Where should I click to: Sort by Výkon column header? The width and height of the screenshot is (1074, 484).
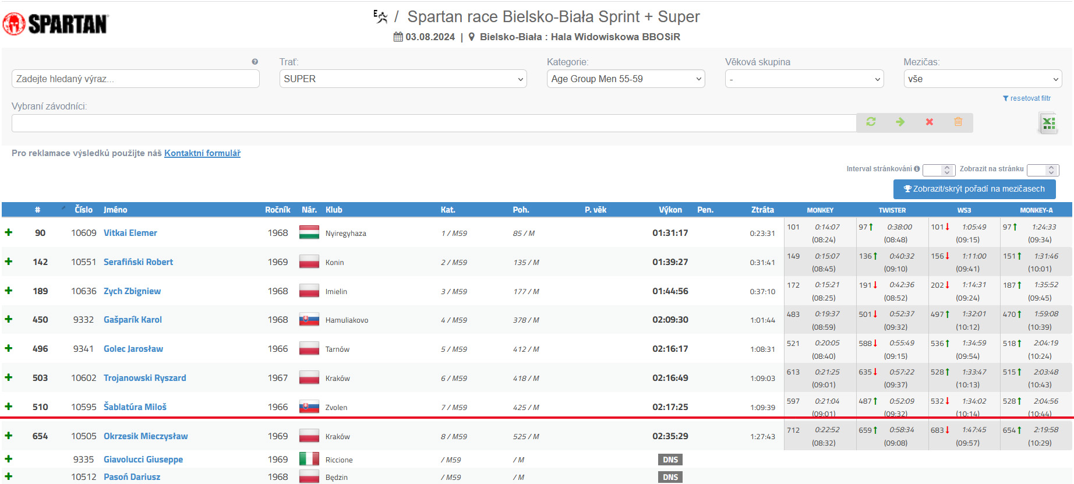pyautogui.click(x=670, y=210)
